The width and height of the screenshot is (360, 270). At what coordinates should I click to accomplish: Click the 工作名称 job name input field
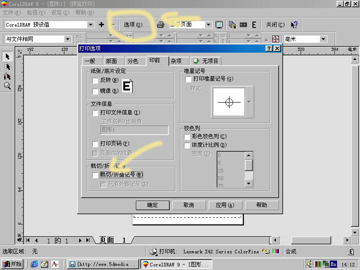pos(135,130)
